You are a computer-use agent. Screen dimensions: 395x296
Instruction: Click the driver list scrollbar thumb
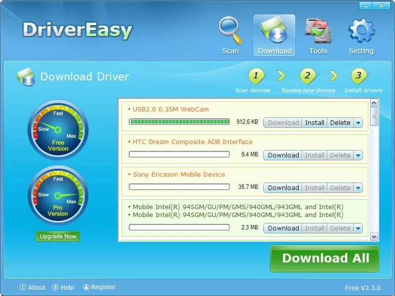point(374,116)
